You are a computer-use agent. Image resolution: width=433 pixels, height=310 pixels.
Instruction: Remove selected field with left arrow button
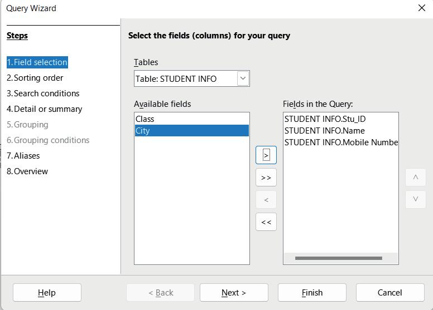point(266,200)
